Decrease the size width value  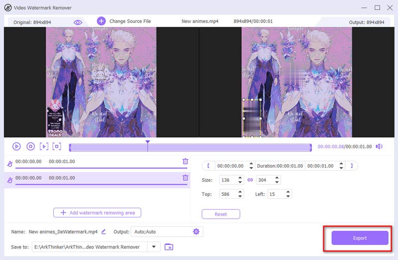[x=240, y=182]
